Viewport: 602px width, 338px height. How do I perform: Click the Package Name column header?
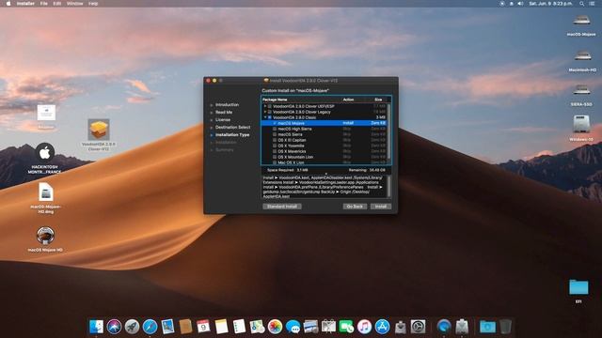275,100
